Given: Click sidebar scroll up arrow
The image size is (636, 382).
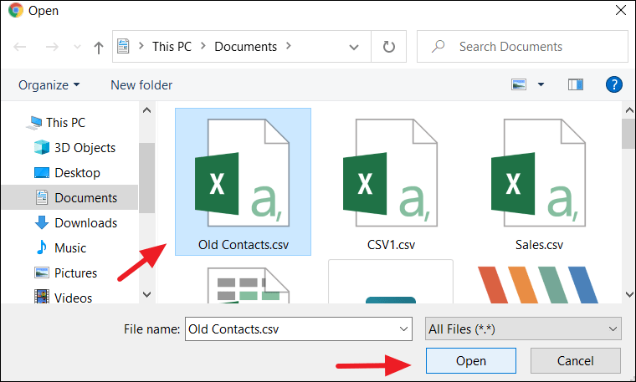Looking at the screenshot, I should pos(146,110).
